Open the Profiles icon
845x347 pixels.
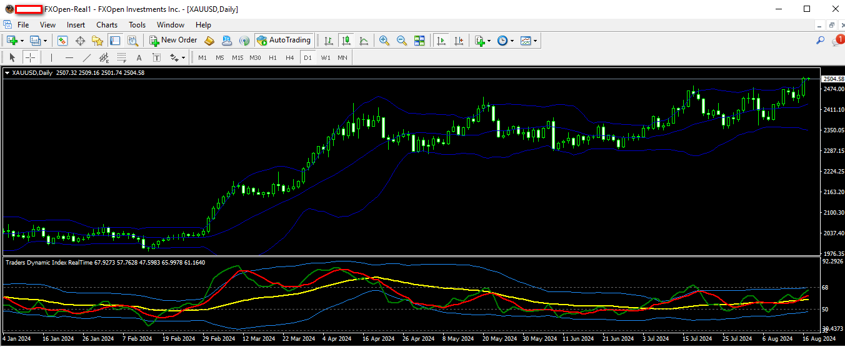(x=35, y=41)
